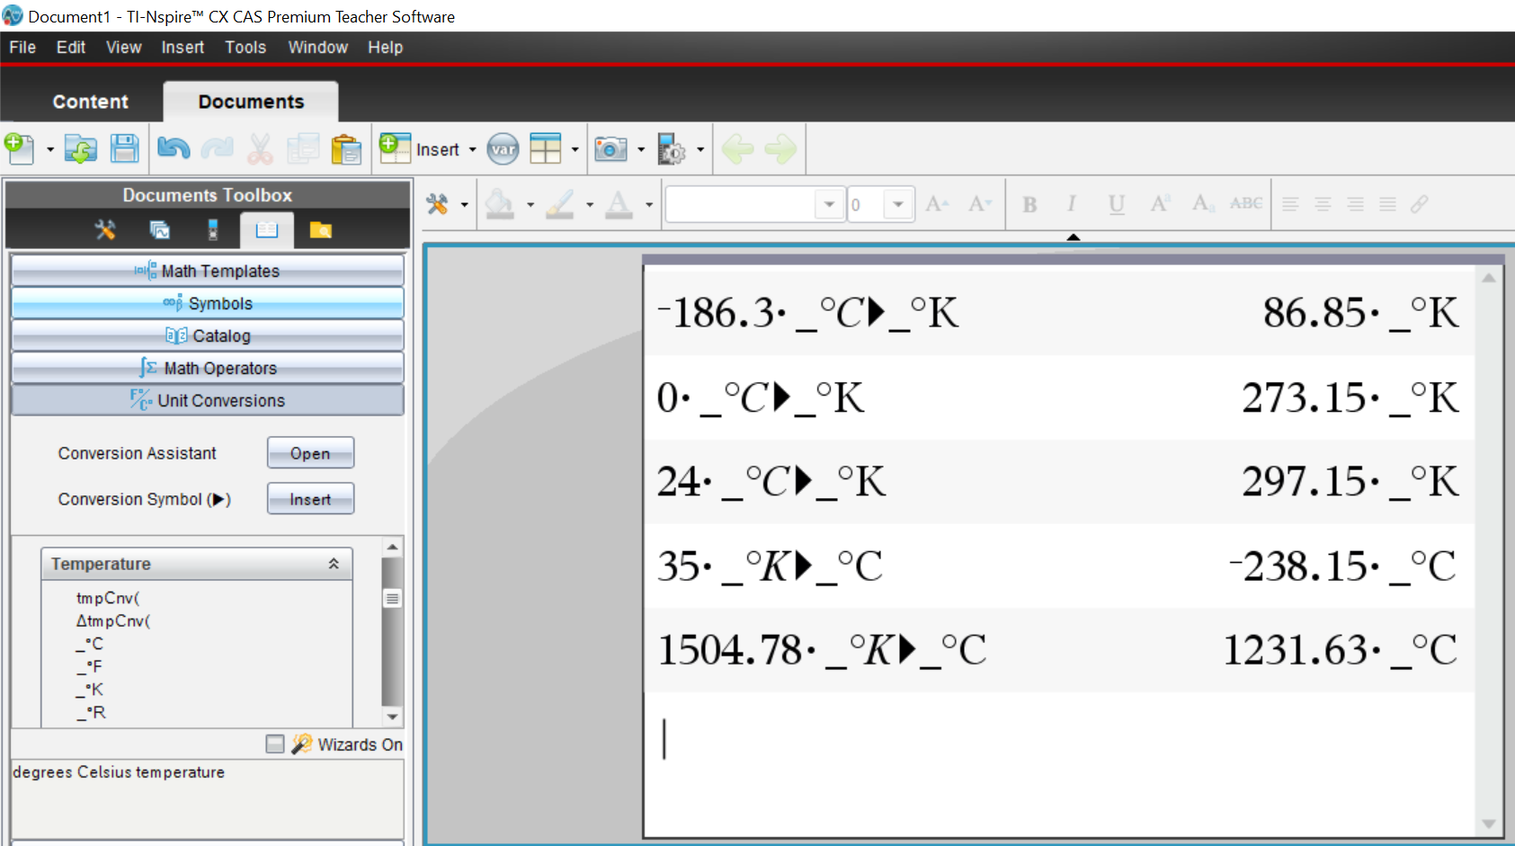1515x846 pixels.
Task: Open the font name combo box
Action: pos(755,204)
